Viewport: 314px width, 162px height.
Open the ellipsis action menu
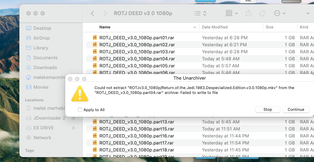tap(279, 13)
